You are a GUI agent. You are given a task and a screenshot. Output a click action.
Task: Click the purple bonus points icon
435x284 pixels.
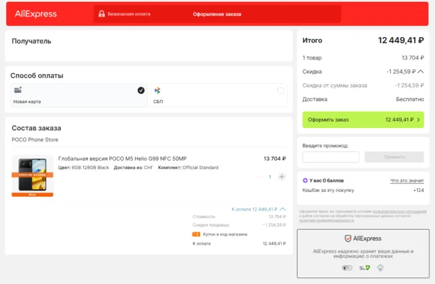click(x=306, y=180)
